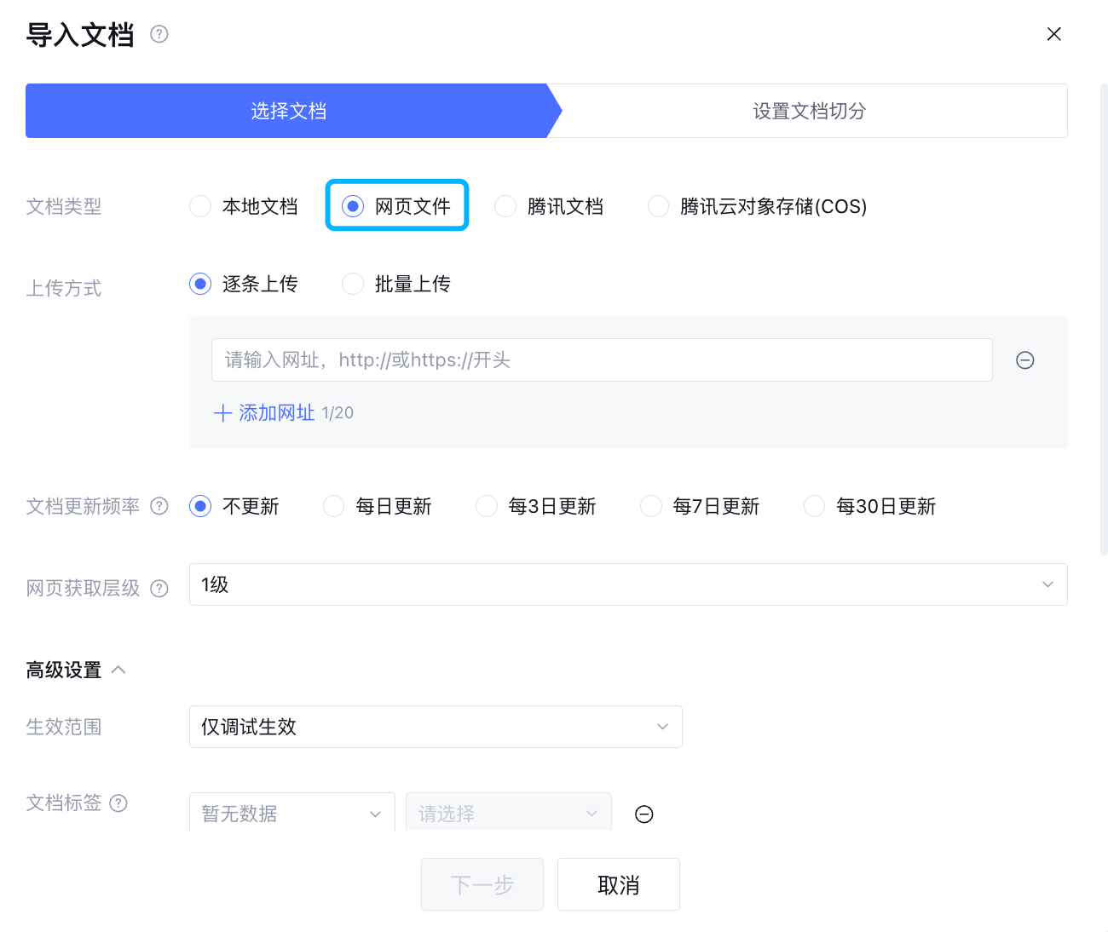Go to 设置文档切分 step tab
The width and height of the screenshot is (1108, 932).
[x=808, y=111]
